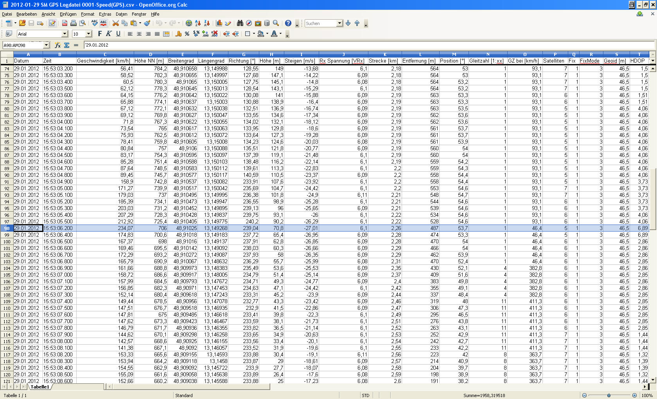Enable underline formatting
This screenshot has height=399, width=657.
(x=118, y=34)
